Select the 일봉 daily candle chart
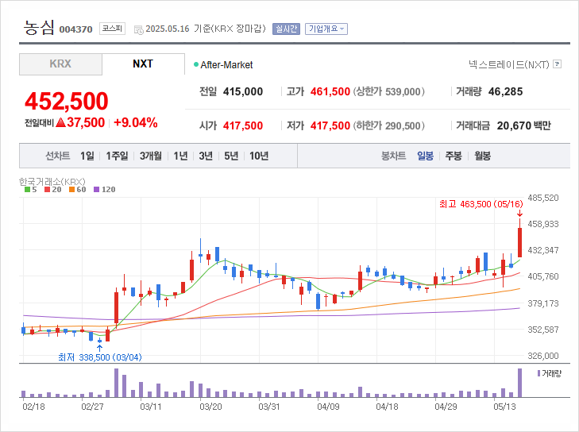 (x=426, y=156)
